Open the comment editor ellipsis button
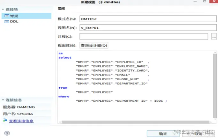Viewport: 218px width, 139px height. (x=214, y=36)
